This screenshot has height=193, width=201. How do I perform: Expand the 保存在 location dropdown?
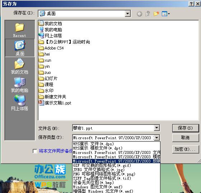click(x=127, y=14)
